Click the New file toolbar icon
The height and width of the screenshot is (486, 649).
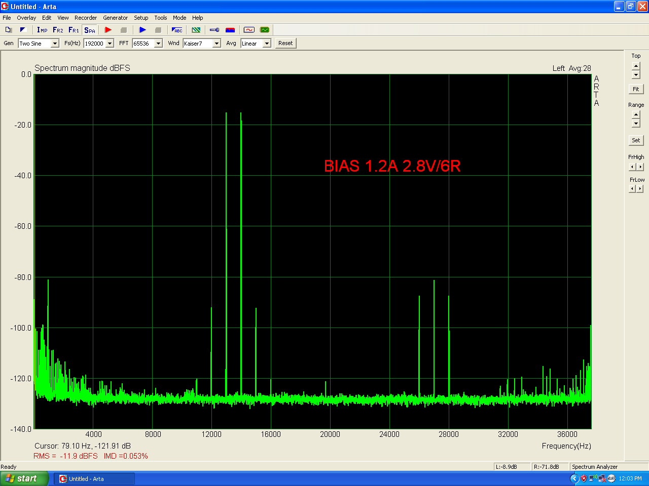click(8, 30)
